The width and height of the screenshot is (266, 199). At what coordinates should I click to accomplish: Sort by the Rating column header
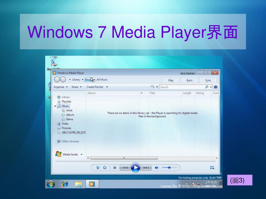[x=203, y=93]
